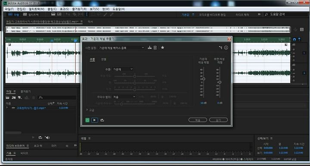Open the Window (창) menu
The image size is (310, 166).
tap(106, 9)
